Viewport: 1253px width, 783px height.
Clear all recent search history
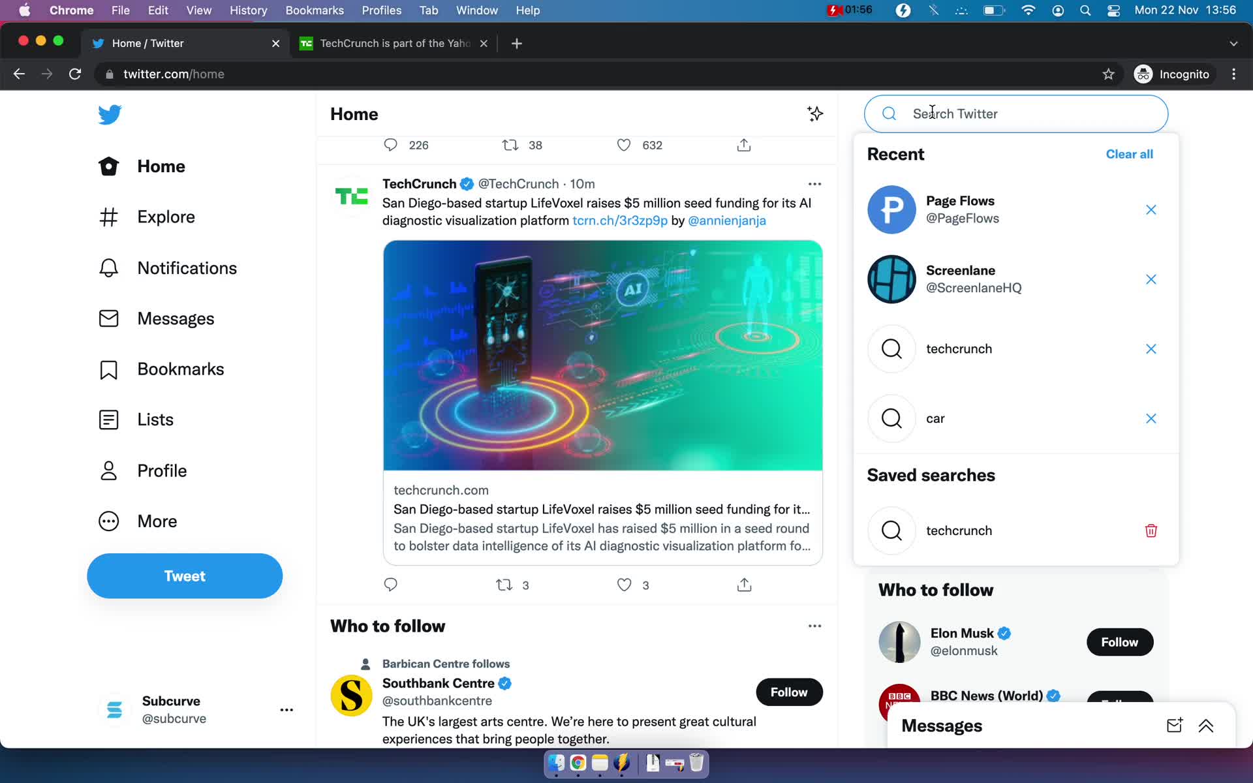tap(1130, 153)
